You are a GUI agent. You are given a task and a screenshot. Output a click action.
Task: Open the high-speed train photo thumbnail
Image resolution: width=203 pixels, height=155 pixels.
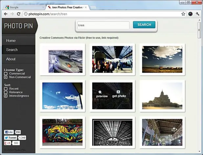[x=62, y=60]
